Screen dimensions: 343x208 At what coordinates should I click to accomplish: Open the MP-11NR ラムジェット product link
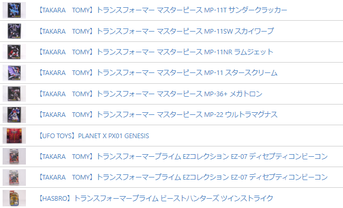click(x=156, y=52)
